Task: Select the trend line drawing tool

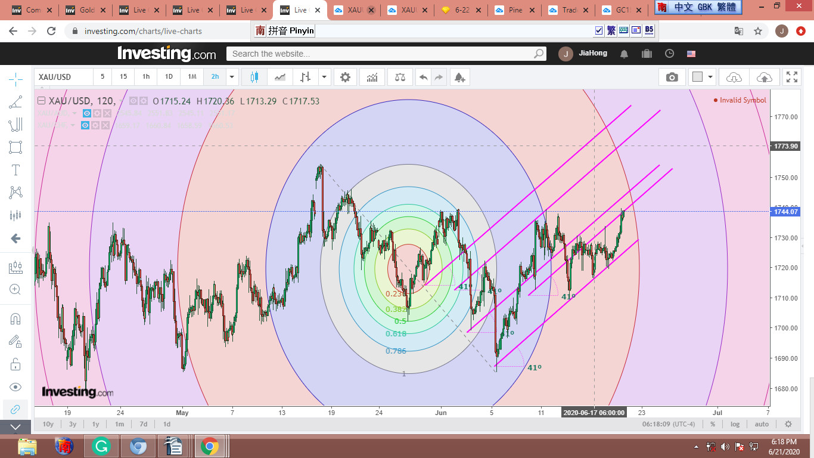Action: (15, 101)
